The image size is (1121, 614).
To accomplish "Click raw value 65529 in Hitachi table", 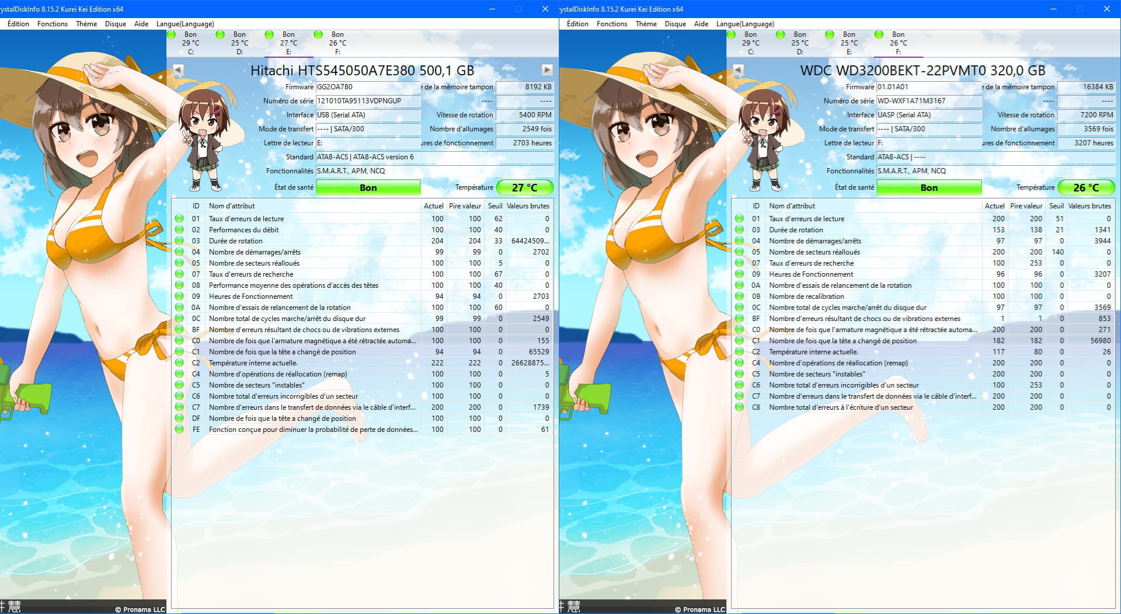I will point(539,352).
